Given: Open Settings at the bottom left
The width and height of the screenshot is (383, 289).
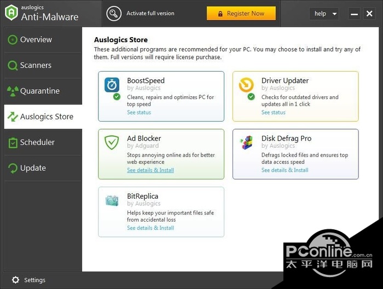Looking at the screenshot, I should pyautogui.click(x=28, y=280).
